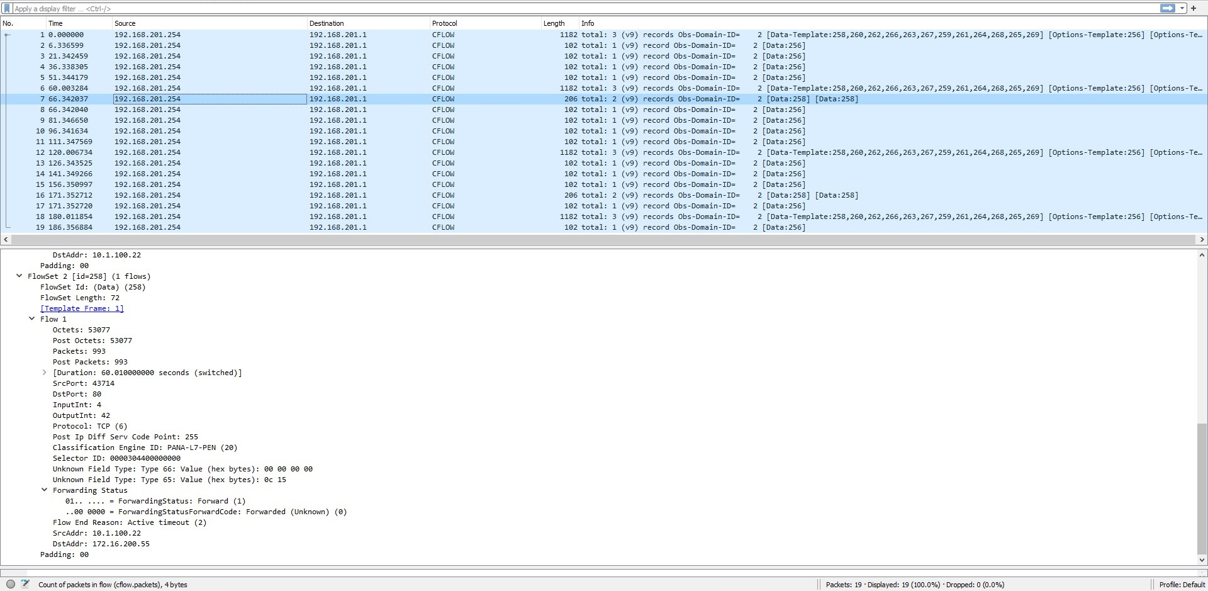This screenshot has height=591, width=1208.
Task: Add a new filter with the plus icon
Action: point(1194,8)
